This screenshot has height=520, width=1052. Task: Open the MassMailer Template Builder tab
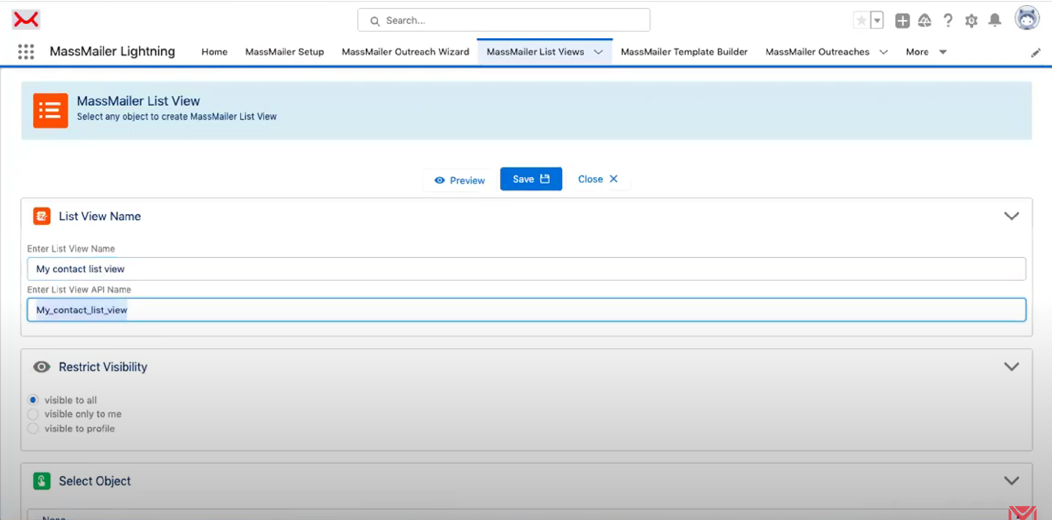pyautogui.click(x=684, y=52)
